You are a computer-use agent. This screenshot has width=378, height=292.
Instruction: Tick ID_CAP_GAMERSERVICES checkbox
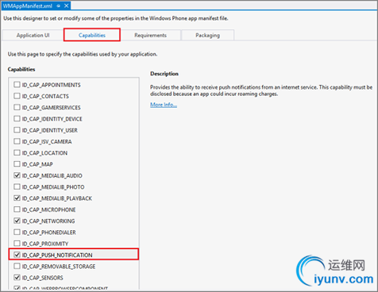tap(17, 107)
